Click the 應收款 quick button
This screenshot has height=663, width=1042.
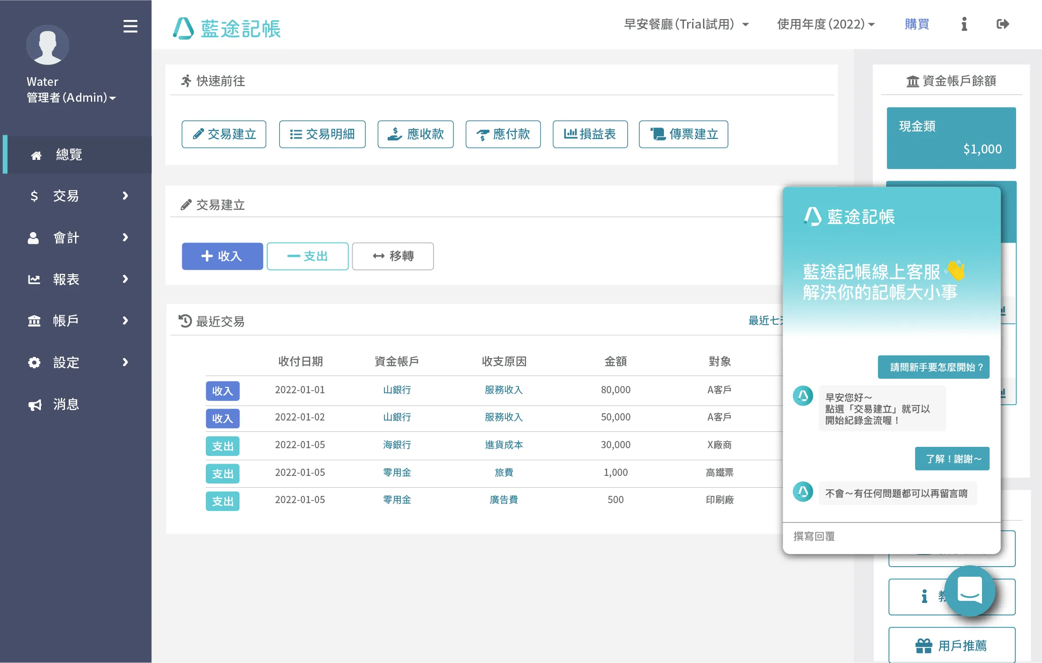415,134
